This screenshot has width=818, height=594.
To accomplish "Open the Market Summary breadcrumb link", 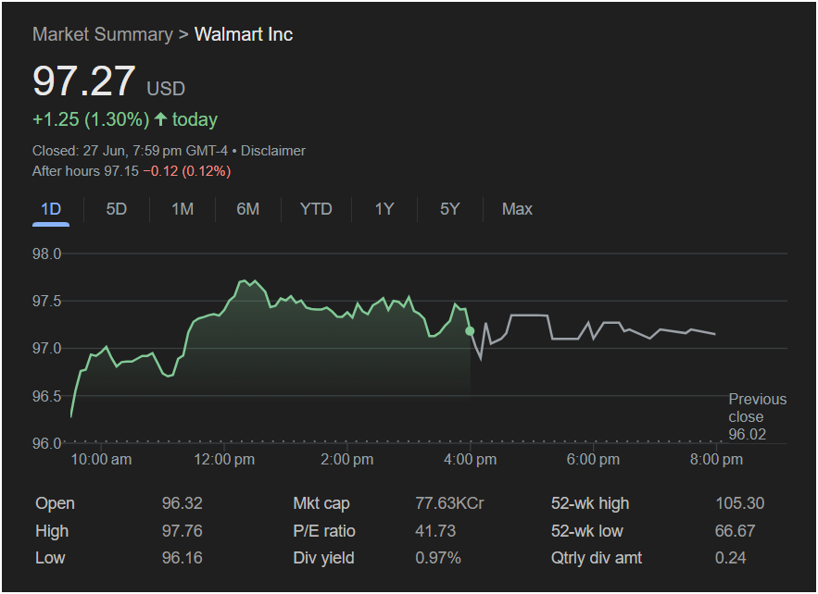I will tap(102, 34).
